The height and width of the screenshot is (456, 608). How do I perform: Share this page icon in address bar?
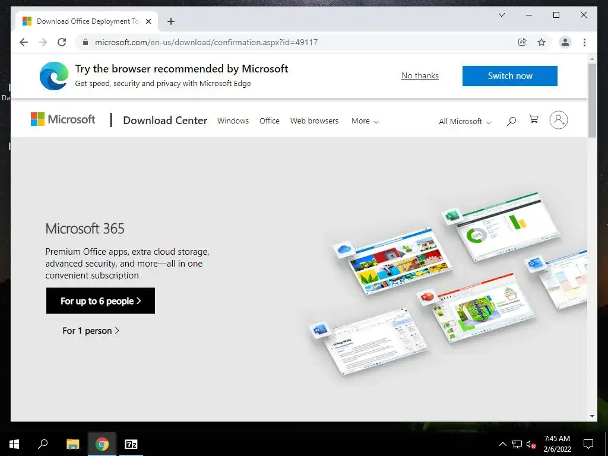tap(522, 42)
